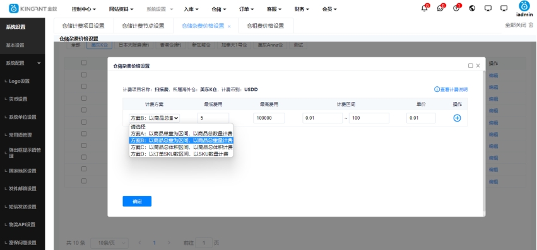Screen dimensions: 537x250
Task: Open the notifications bell icon
Action: point(424,8)
